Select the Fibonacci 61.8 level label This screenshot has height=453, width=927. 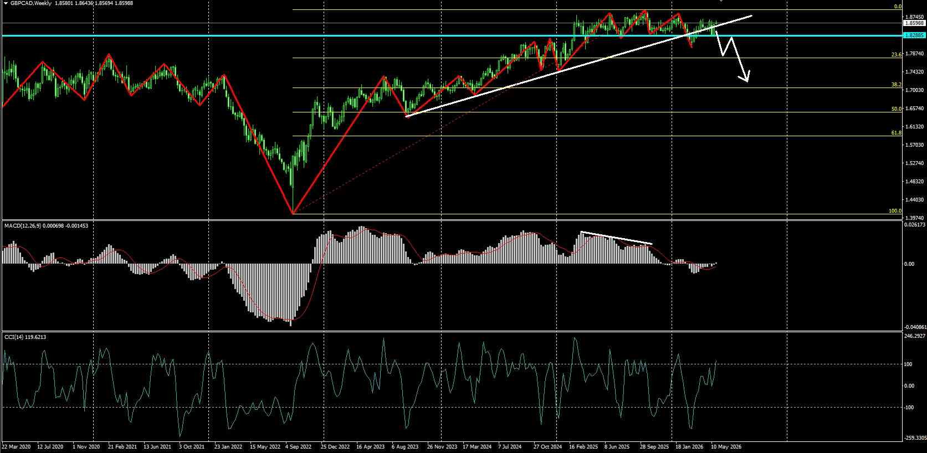point(896,133)
